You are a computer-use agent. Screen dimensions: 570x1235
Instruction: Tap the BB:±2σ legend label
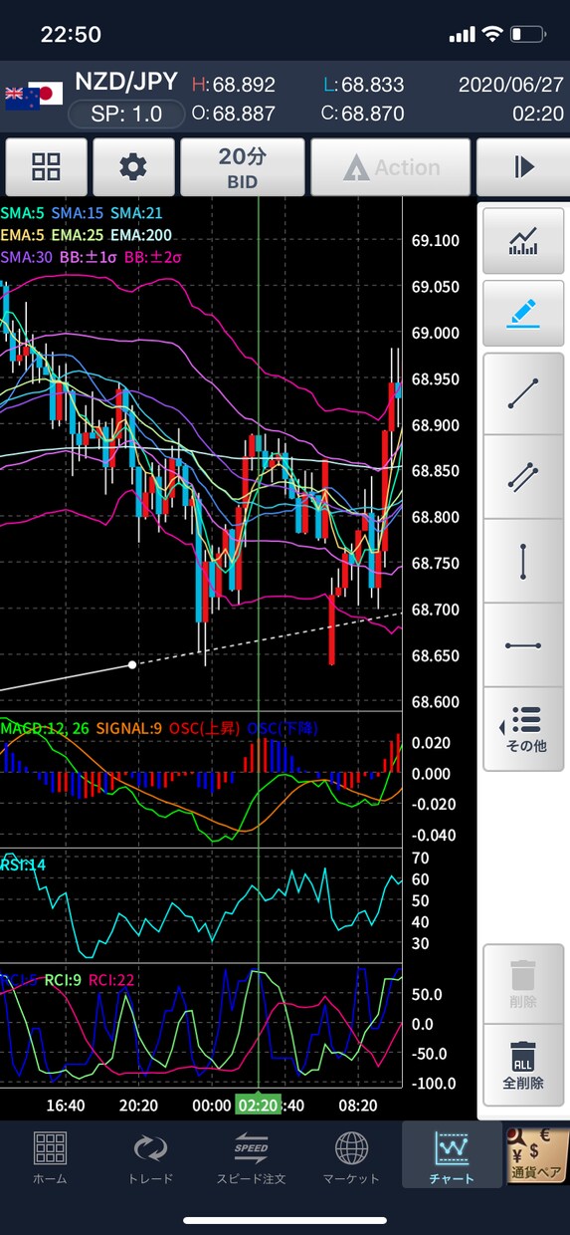click(152, 257)
